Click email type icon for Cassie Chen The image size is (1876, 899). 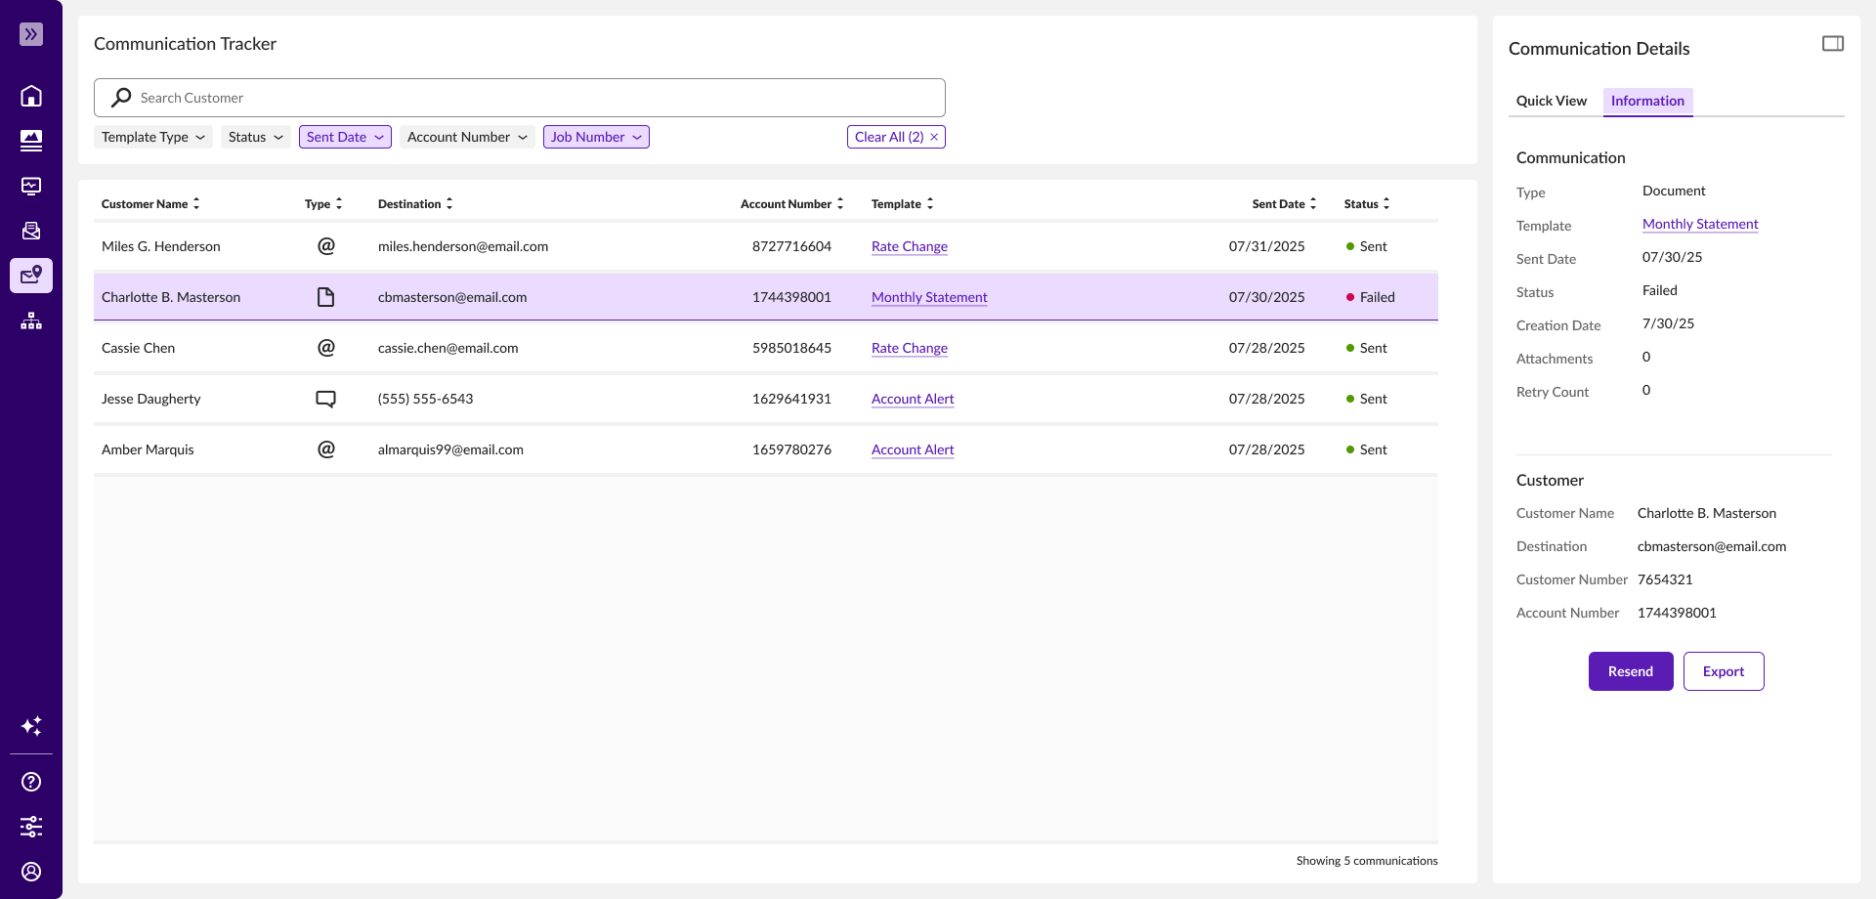326,348
